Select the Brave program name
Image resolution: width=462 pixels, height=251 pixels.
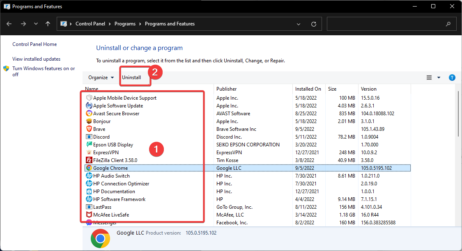pyautogui.click(x=99, y=129)
